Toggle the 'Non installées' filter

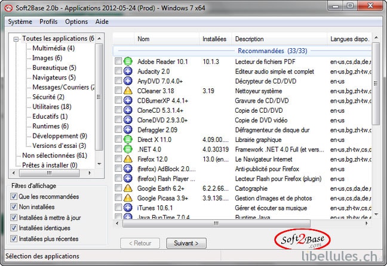tap(14, 207)
